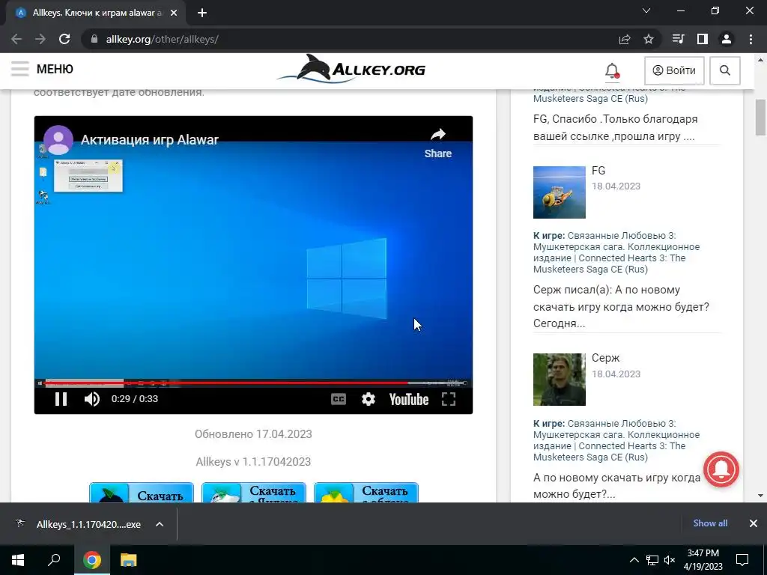767x575 pixels.
Task: Click the Allkey.org dolphin logo
Action: (351, 69)
